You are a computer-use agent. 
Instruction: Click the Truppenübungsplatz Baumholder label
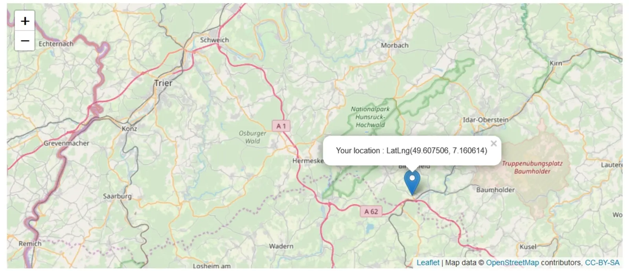pos(532,167)
